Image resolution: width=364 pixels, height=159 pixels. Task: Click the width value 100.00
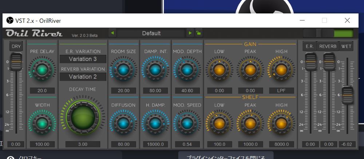42,144
